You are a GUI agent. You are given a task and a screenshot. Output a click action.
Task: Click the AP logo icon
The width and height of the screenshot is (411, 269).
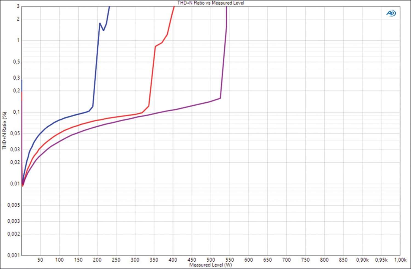pos(391,13)
